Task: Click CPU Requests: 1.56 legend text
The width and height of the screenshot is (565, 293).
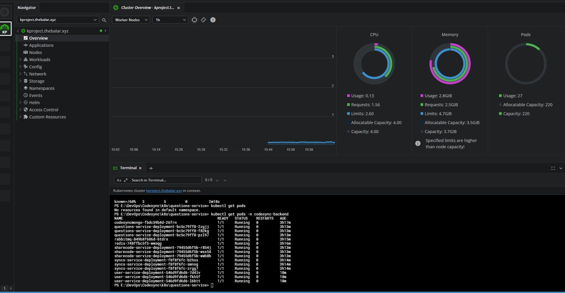Action: click(x=365, y=105)
